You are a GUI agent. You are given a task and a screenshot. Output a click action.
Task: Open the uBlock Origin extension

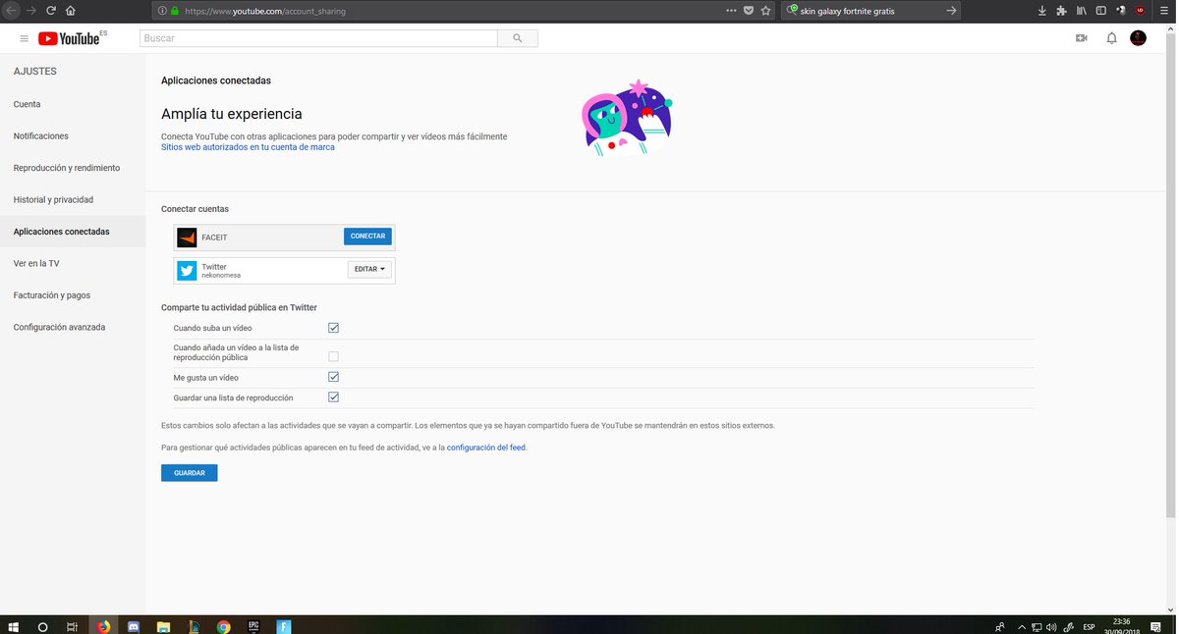point(1140,11)
